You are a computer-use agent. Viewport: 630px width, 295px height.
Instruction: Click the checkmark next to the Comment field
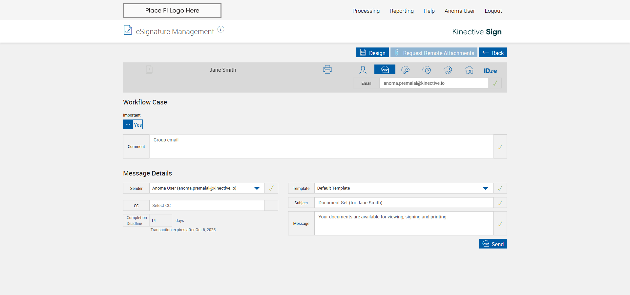point(500,146)
